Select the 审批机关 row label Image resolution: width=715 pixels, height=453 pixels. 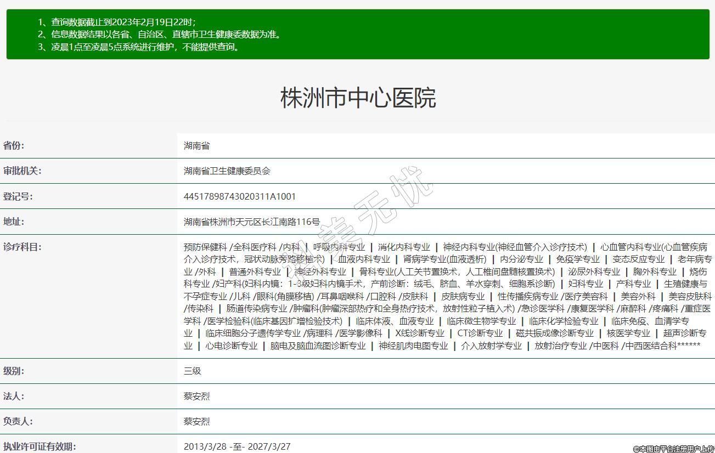[22, 171]
